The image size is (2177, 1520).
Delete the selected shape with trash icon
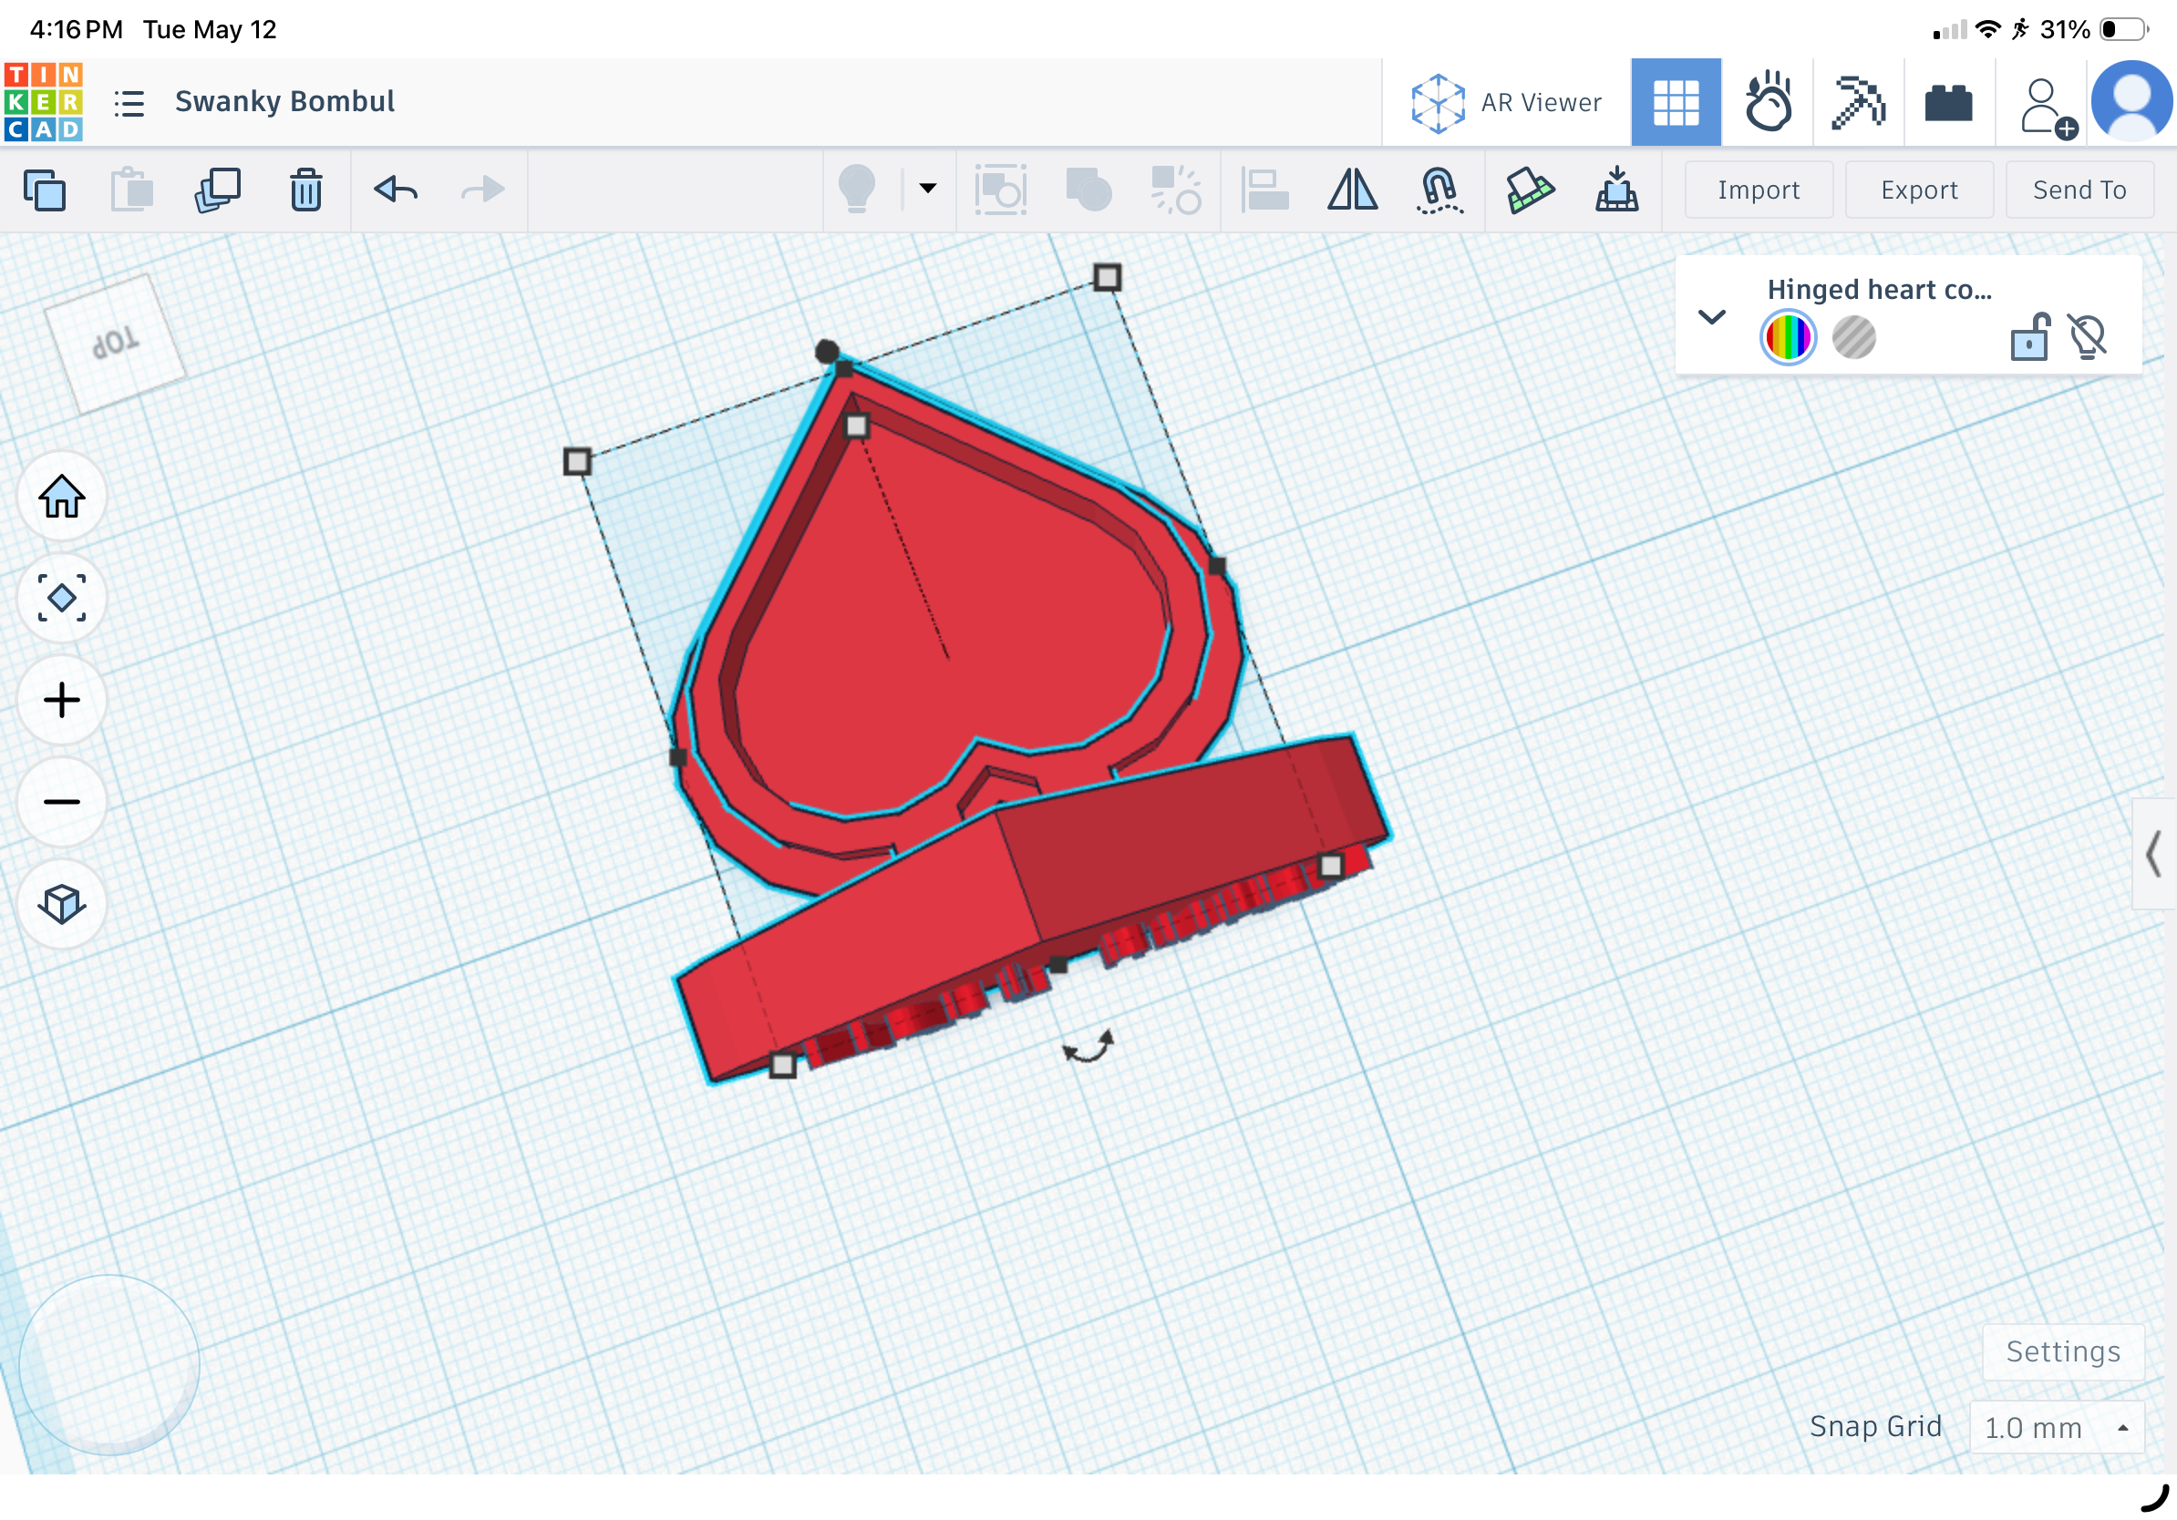tap(305, 190)
